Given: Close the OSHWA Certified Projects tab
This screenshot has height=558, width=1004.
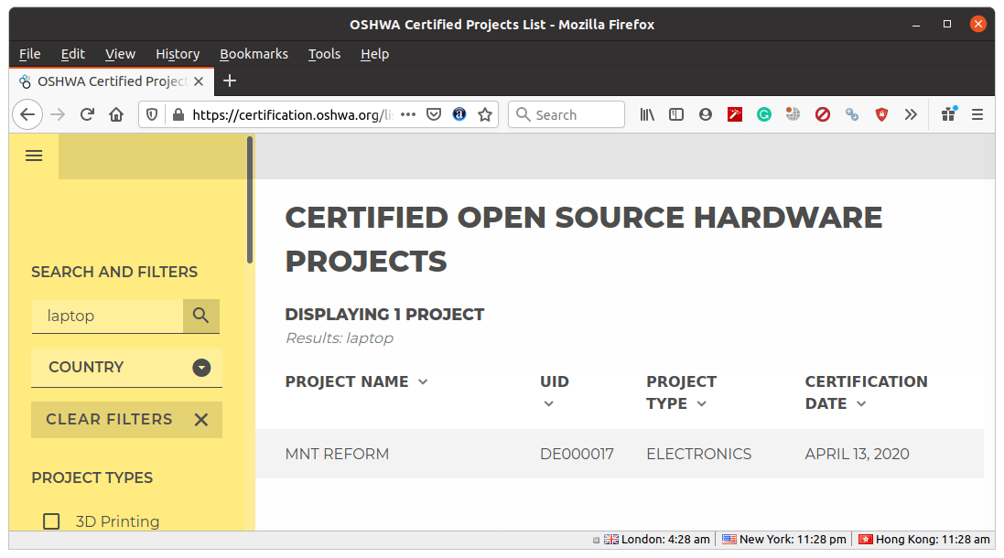Looking at the screenshot, I should 199,81.
